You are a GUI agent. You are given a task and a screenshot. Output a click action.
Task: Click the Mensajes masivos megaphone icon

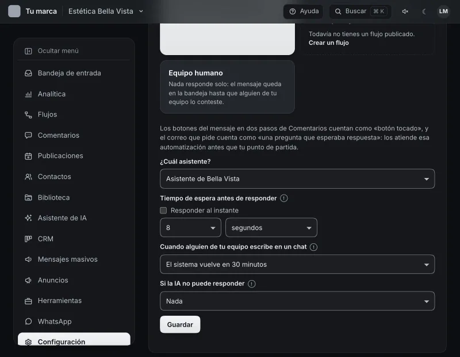click(28, 259)
